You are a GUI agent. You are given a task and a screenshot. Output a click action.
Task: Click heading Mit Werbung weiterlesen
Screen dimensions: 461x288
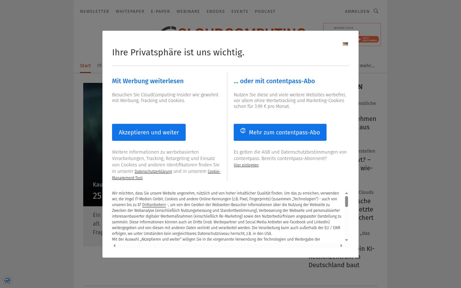click(x=148, y=81)
